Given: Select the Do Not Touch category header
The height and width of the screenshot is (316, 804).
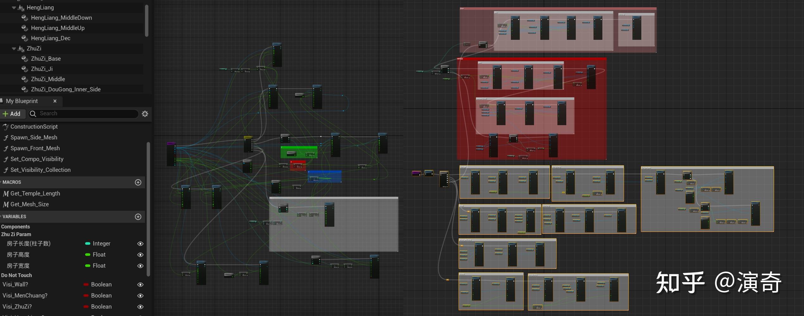Looking at the screenshot, I should (16, 275).
